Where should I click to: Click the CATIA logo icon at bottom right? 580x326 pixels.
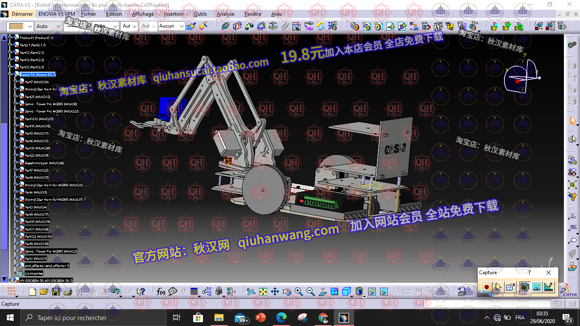tap(569, 289)
